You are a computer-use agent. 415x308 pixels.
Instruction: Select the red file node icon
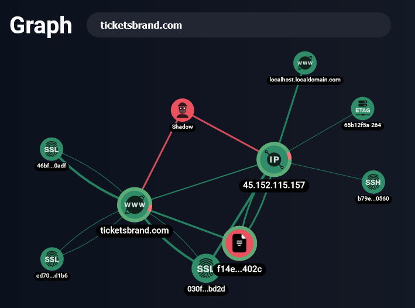coord(239,243)
